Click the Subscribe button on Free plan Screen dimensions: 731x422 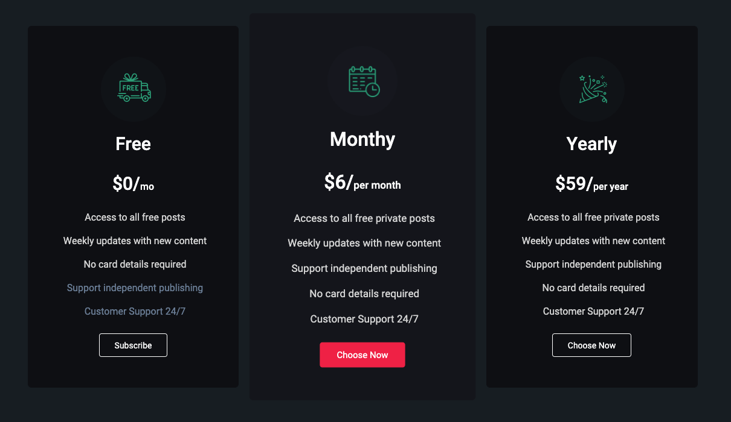coord(133,345)
